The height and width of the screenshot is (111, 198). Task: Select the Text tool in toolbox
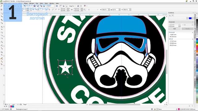point(2,42)
